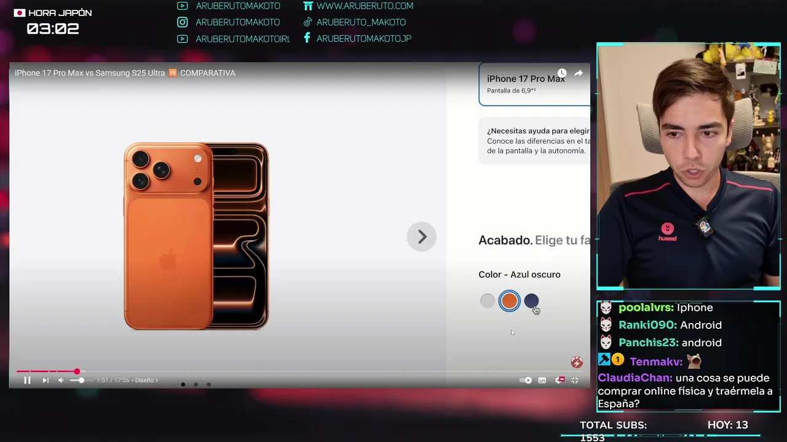This screenshot has width=787, height=442.
Task: Click the TOTAL SUBS counter
Action: (613, 430)
